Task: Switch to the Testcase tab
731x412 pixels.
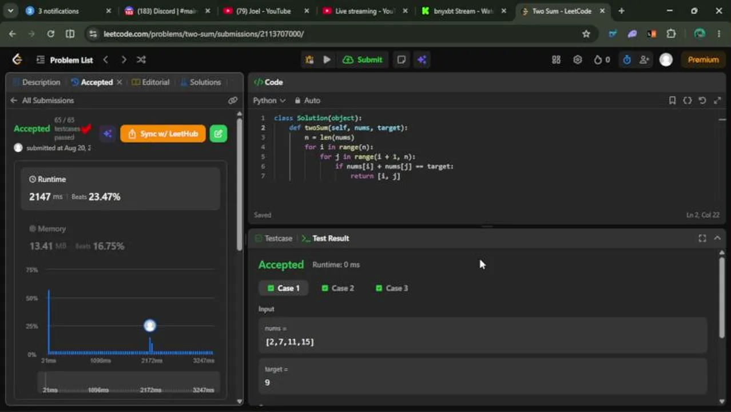Action: coord(273,238)
